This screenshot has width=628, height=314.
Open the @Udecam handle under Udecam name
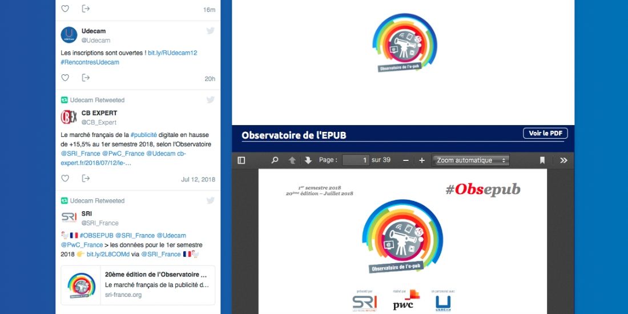pyautogui.click(x=96, y=41)
